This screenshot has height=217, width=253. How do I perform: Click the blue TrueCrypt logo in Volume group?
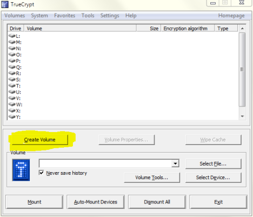pyautogui.click(x=21, y=170)
